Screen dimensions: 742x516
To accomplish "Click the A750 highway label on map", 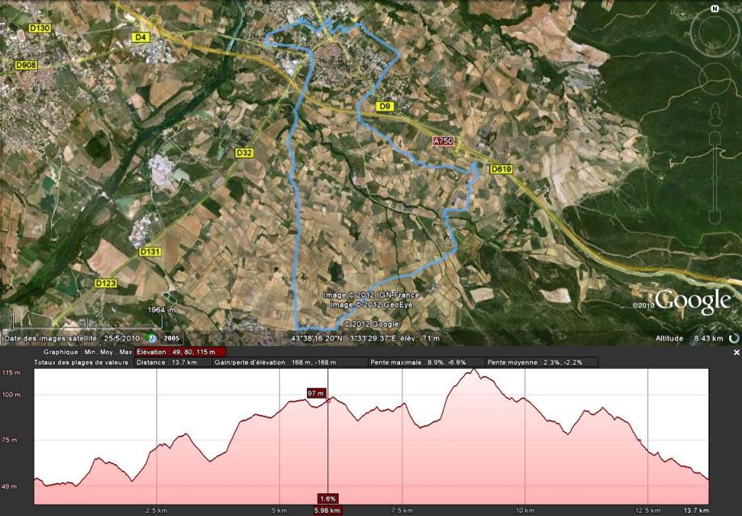I will (444, 141).
